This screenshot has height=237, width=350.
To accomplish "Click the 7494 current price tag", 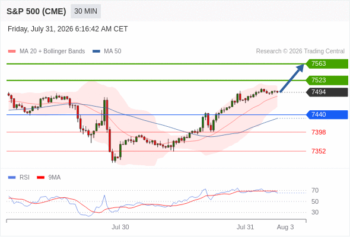I will click(x=327, y=92).
